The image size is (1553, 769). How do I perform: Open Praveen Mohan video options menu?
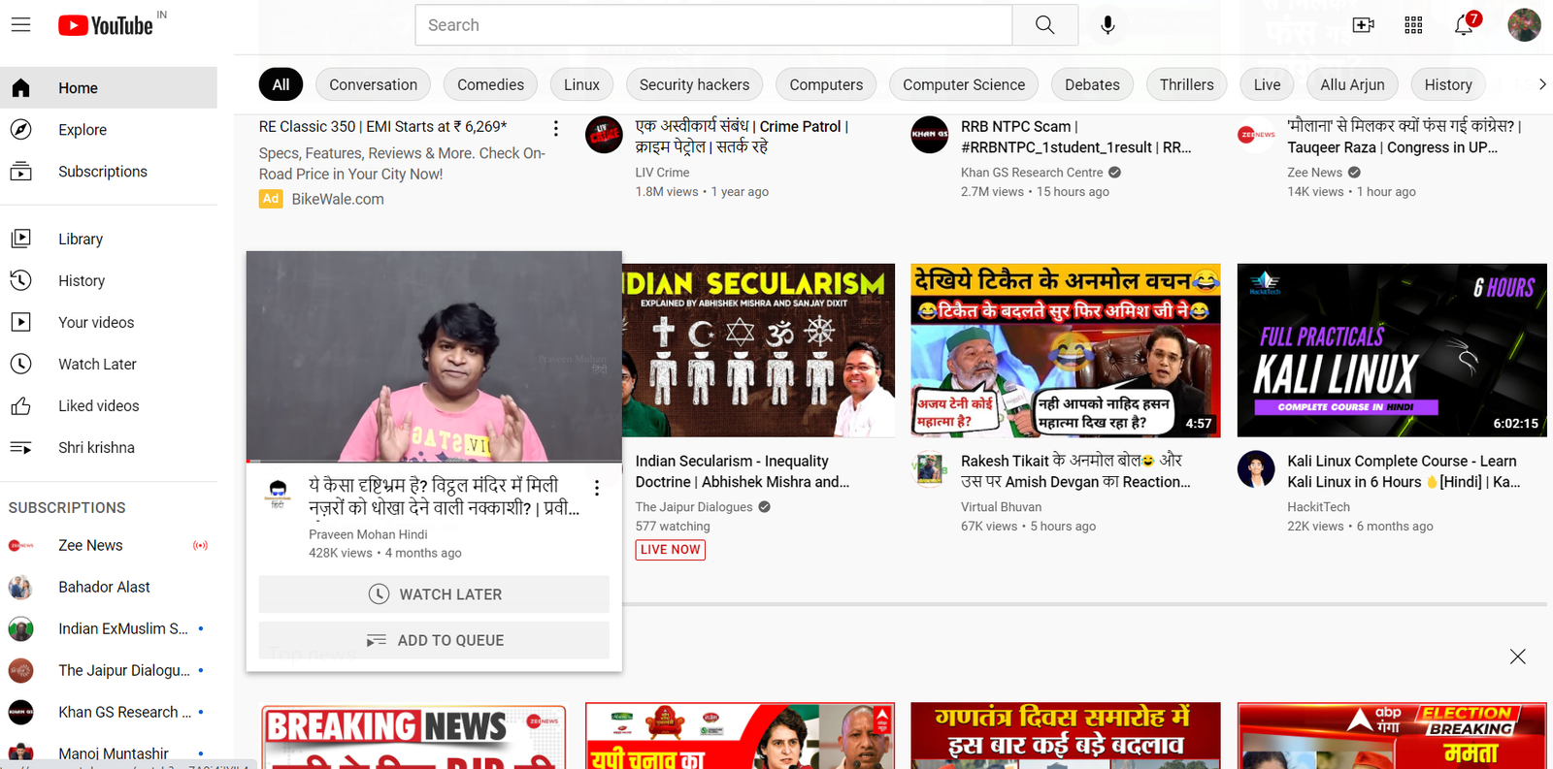pos(596,488)
